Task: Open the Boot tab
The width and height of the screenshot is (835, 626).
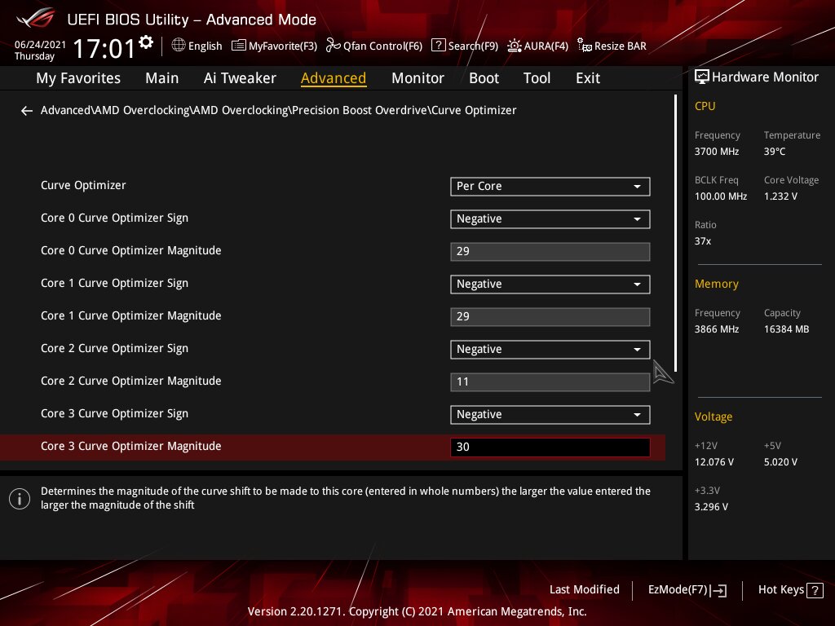Action: [x=484, y=78]
